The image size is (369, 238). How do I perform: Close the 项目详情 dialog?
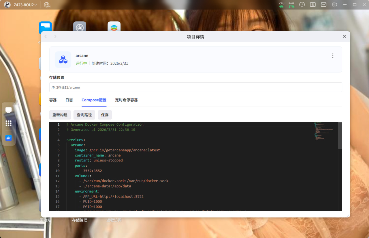click(344, 36)
